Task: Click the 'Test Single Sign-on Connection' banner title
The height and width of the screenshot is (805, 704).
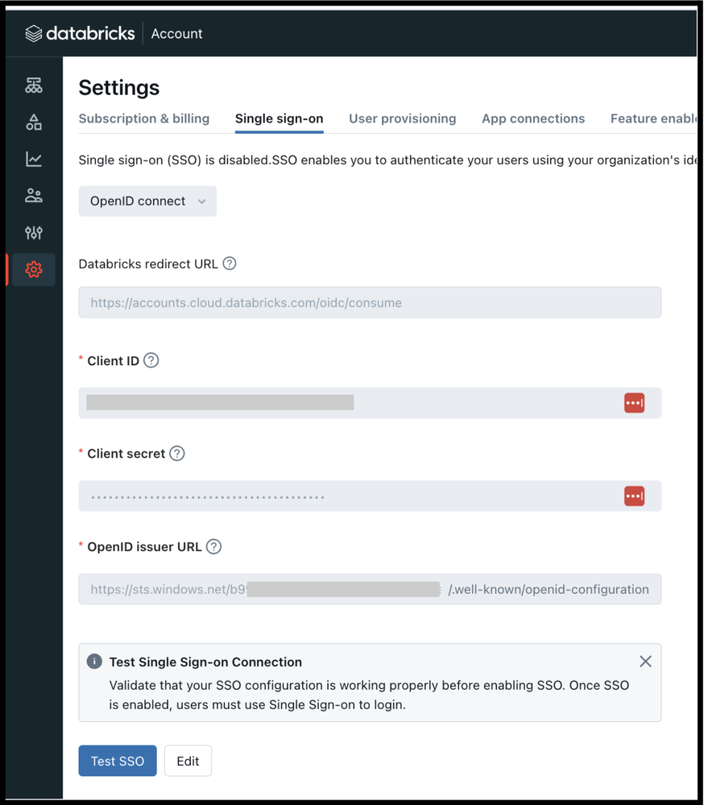Action: (205, 662)
